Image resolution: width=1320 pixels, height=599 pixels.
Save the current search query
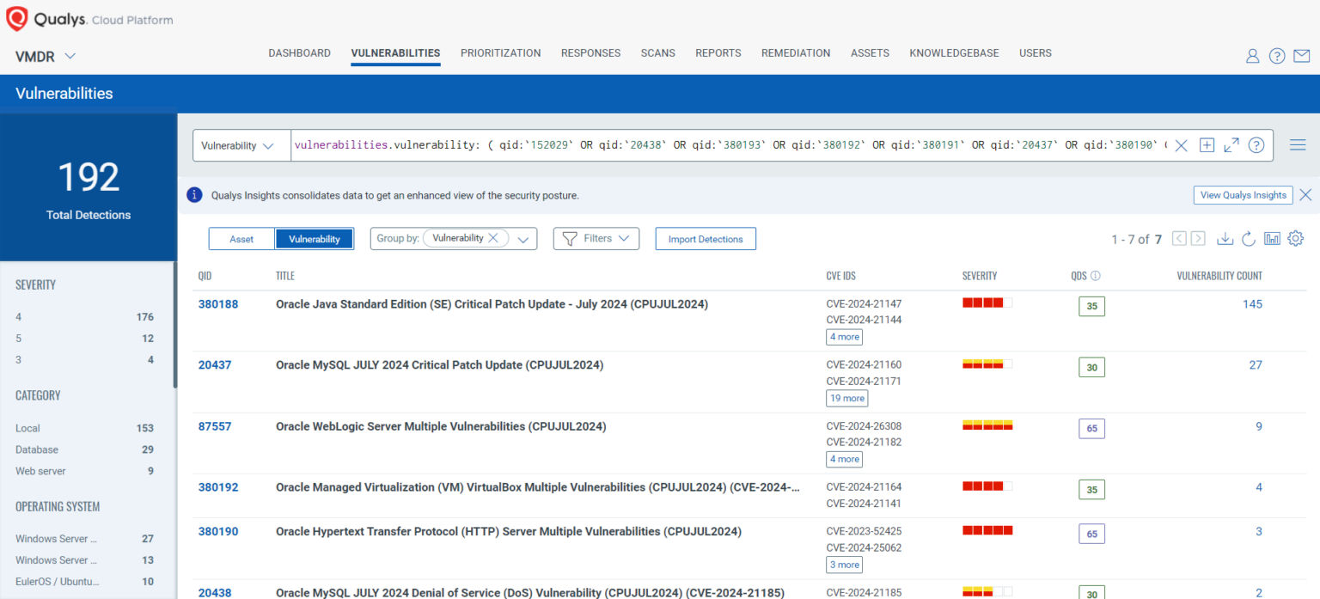[x=1207, y=145]
